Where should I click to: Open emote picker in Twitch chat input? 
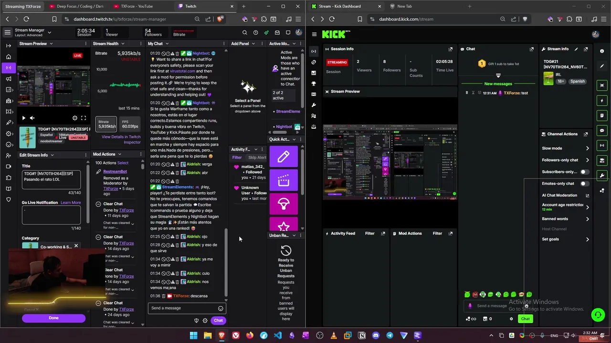click(x=221, y=308)
